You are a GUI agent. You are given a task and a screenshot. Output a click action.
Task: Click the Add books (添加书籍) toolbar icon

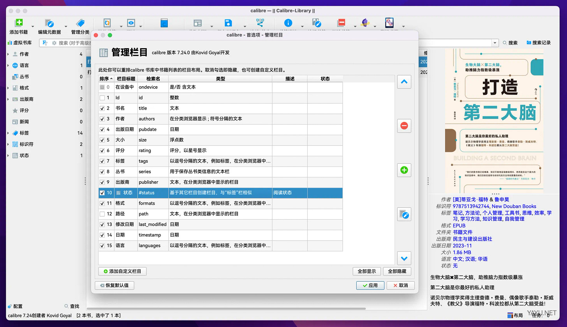click(x=19, y=23)
